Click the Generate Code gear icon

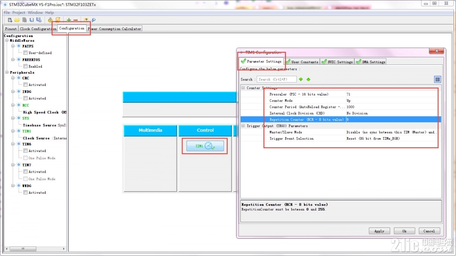click(50, 20)
